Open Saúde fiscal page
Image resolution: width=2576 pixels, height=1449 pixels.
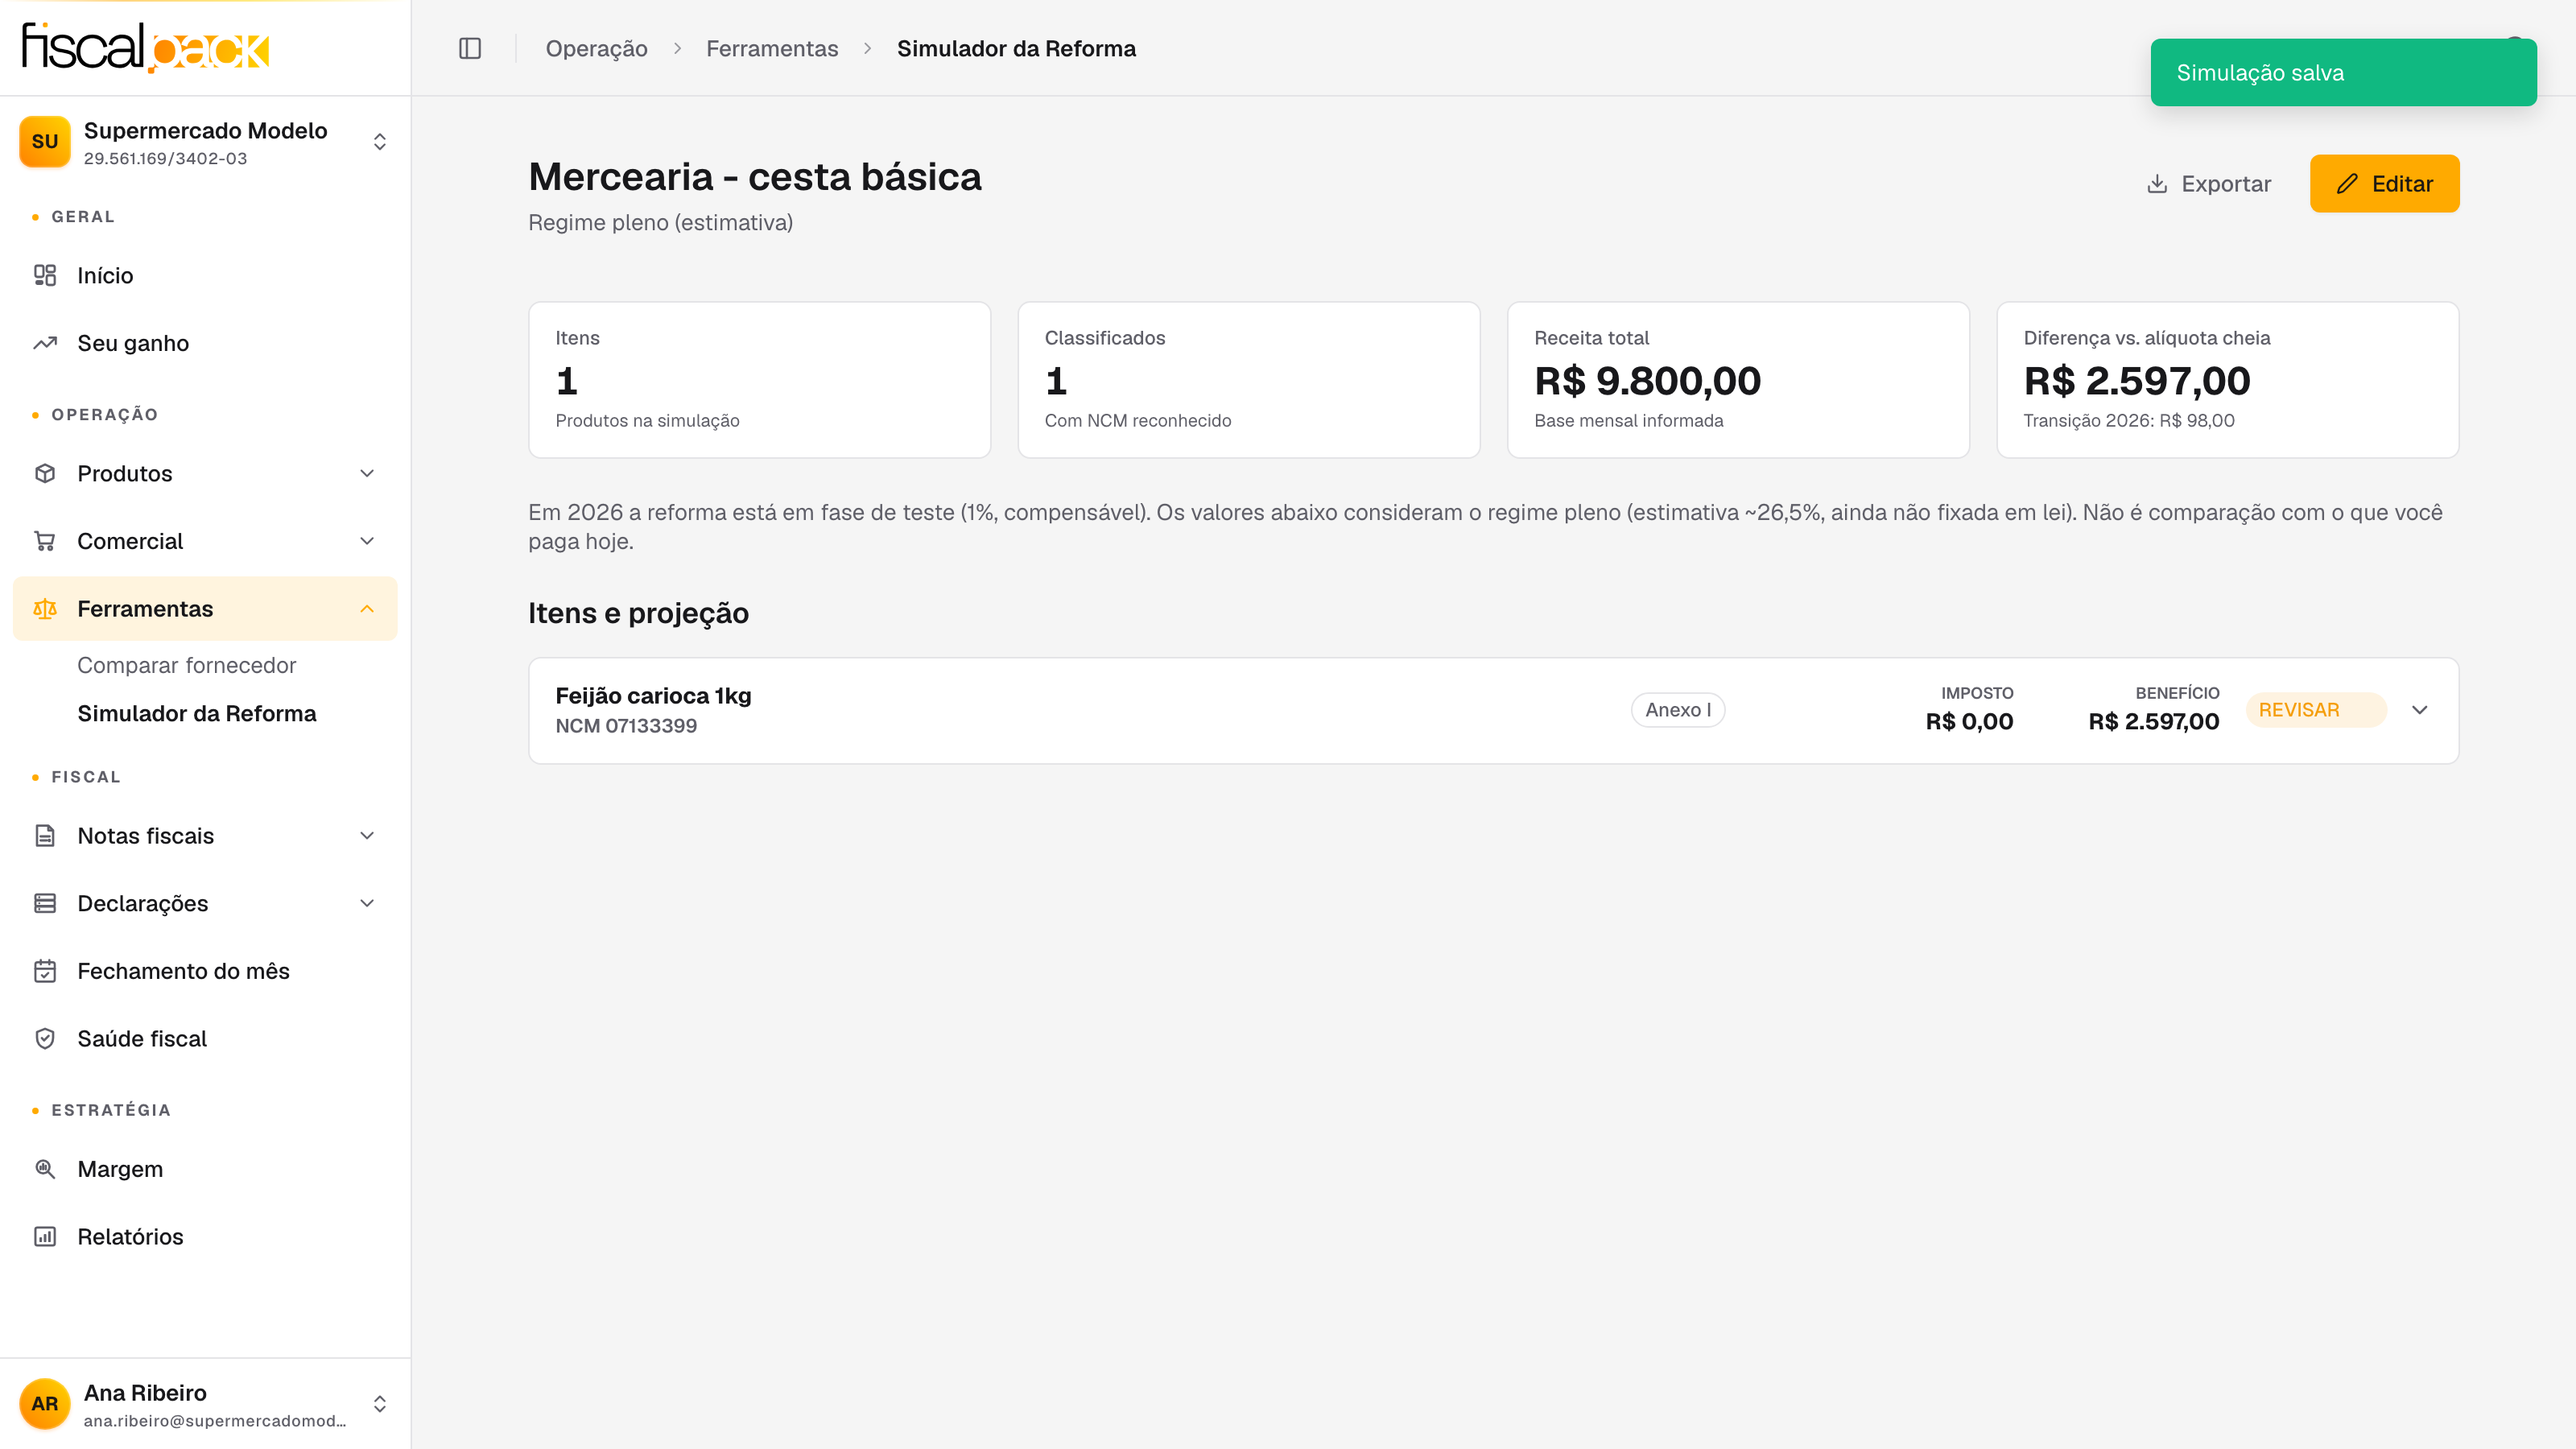205,1039
